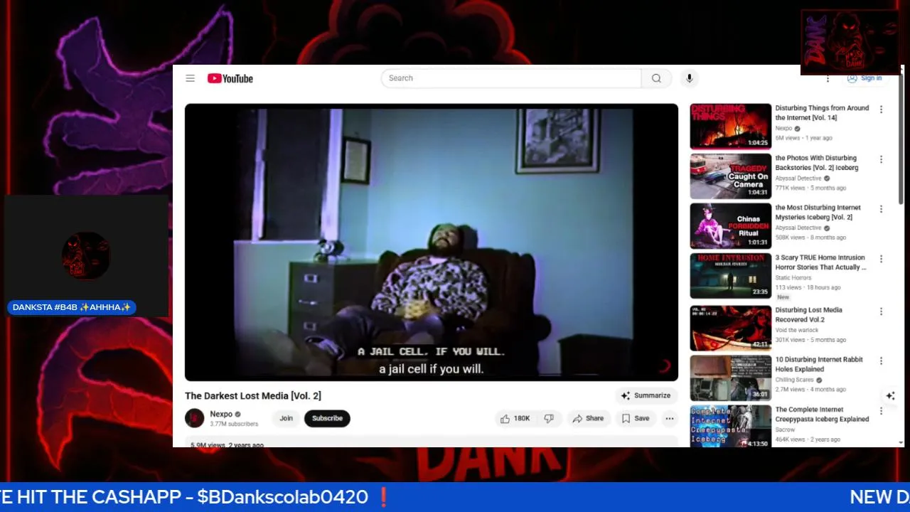The height and width of the screenshot is (512, 910).
Task: Save the video to a playlist
Action: 636,418
